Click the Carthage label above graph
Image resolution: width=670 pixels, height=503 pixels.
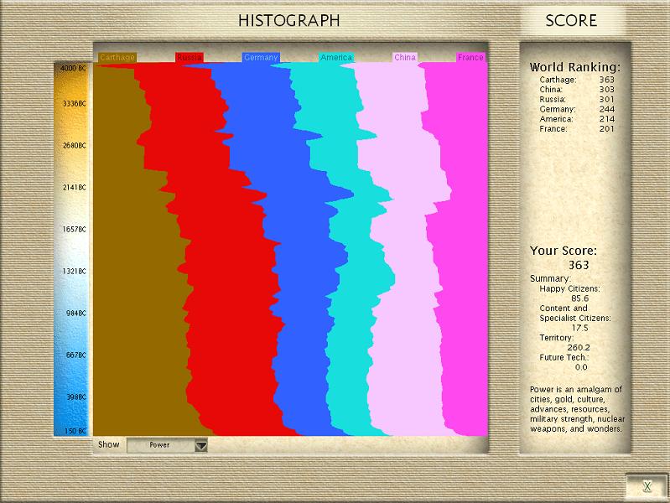(x=117, y=58)
